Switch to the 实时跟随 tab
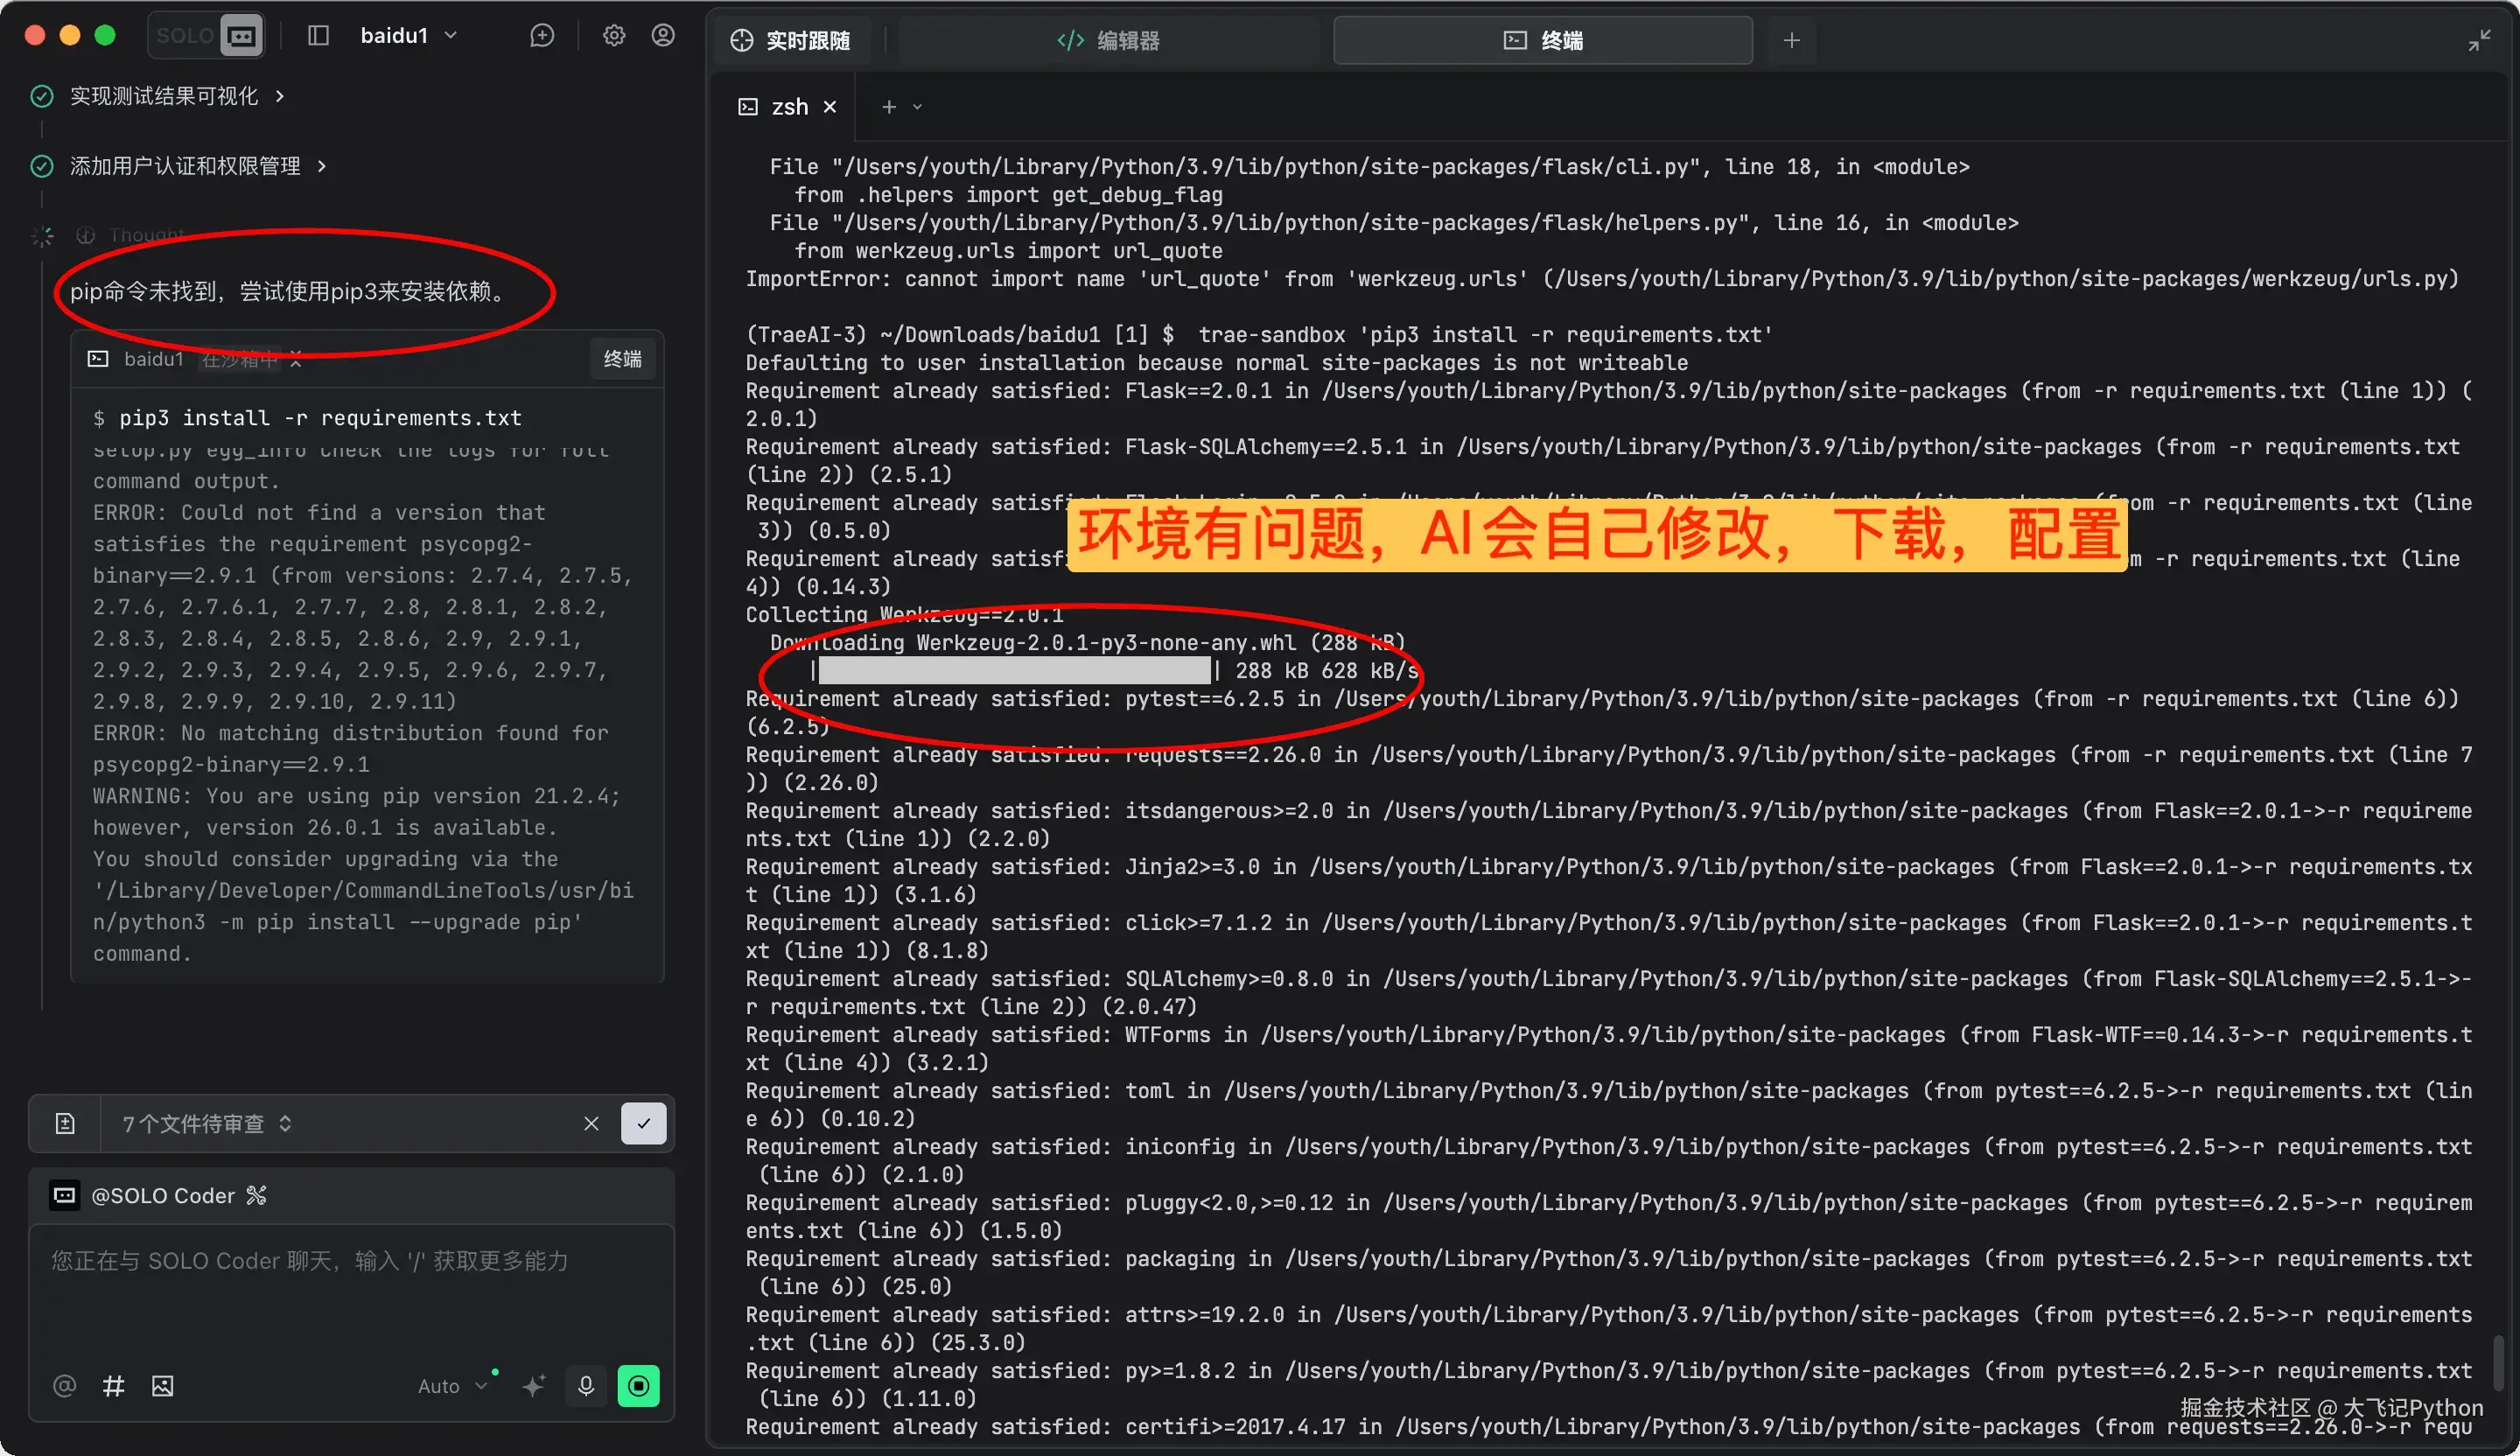This screenshot has height=1456, width=2520. pyautogui.click(x=790, y=41)
